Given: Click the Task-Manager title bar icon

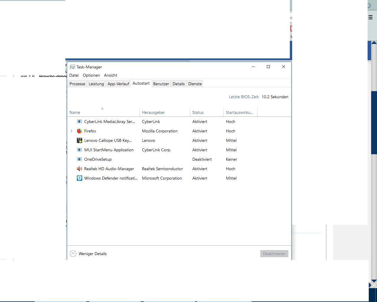Looking at the screenshot, I should [x=72, y=67].
